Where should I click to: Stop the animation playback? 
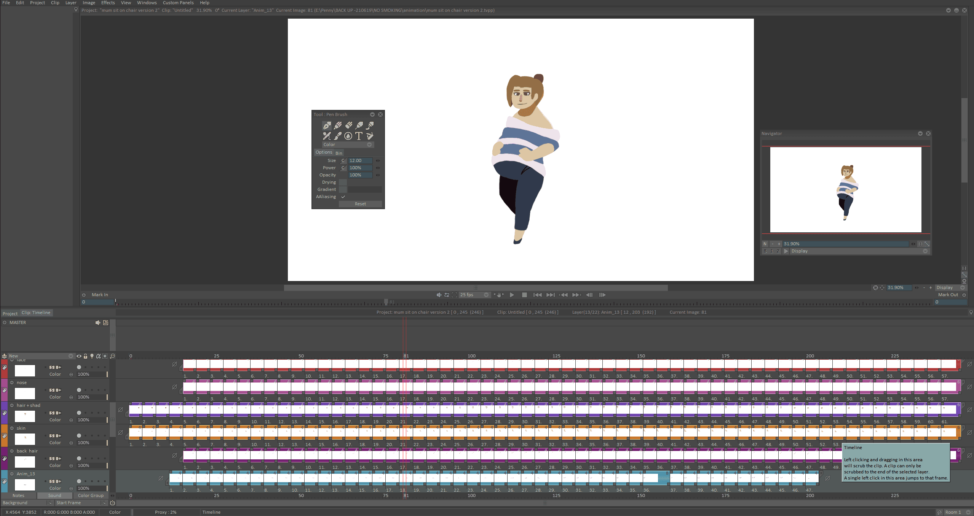point(524,295)
